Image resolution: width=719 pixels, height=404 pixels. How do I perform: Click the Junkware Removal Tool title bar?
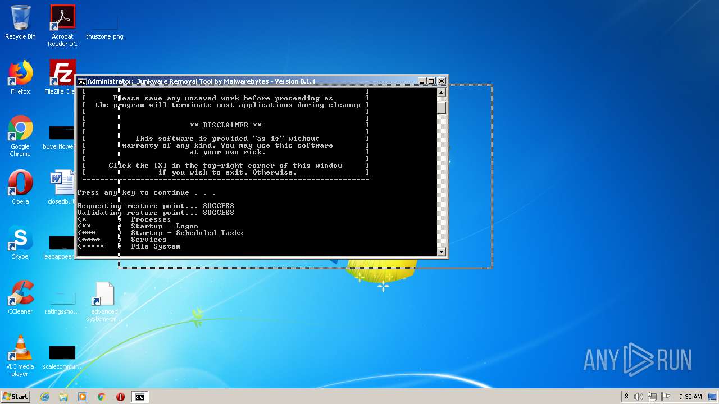pyautogui.click(x=253, y=81)
